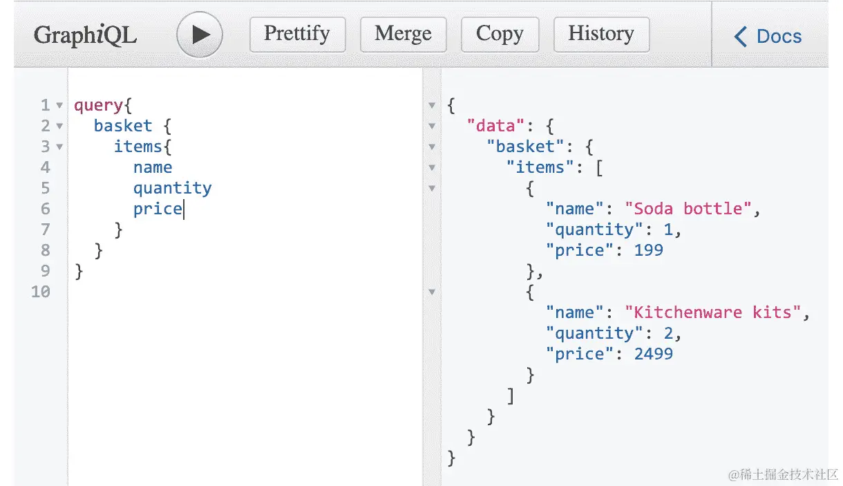Open the Docs sidebar
The width and height of the screenshot is (843, 486).
[768, 36]
